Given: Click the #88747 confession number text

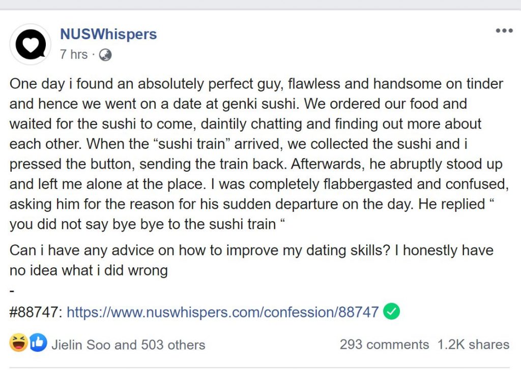Looking at the screenshot, I should click(36, 312).
